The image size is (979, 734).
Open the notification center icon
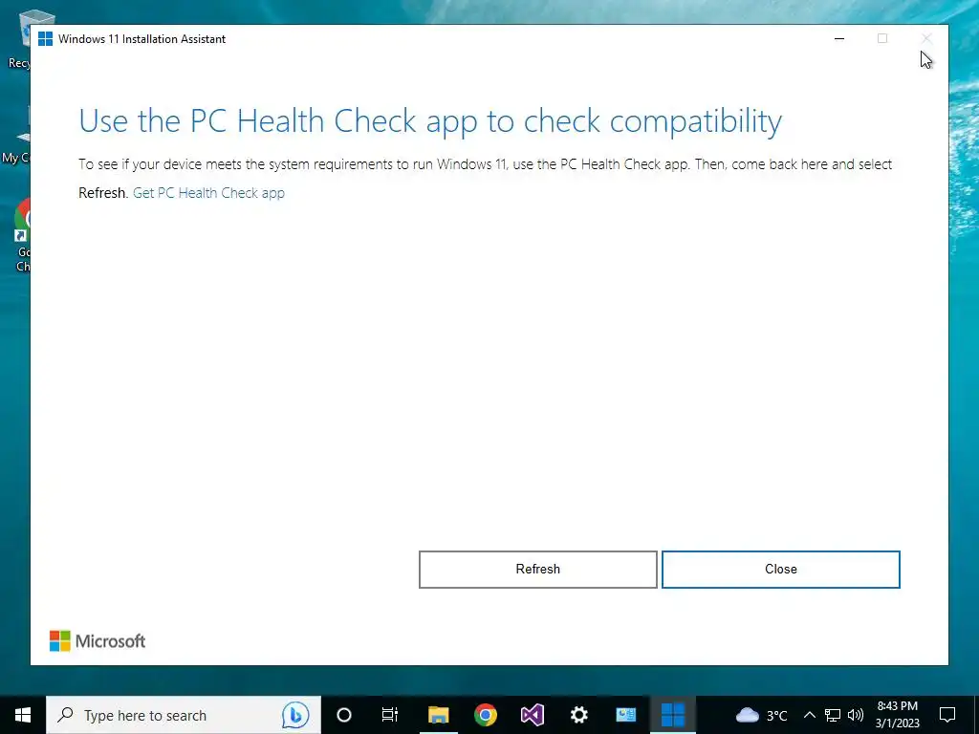(x=947, y=715)
